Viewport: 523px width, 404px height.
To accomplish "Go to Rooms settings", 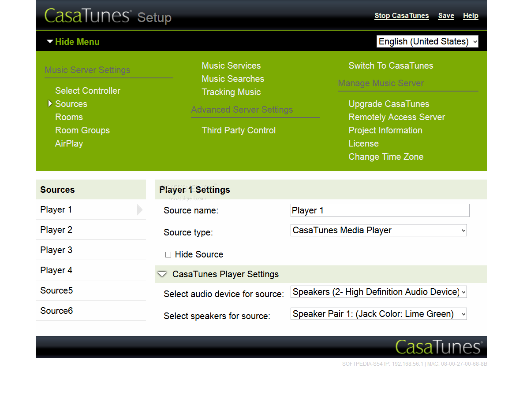I will (69, 117).
